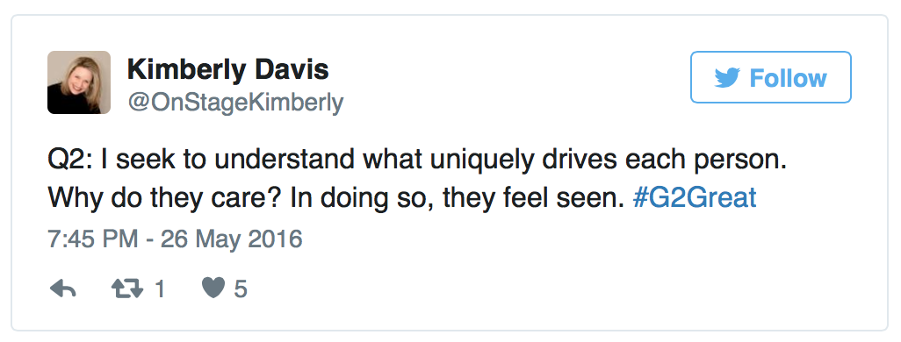This screenshot has height=342, width=901.
Task: Open Kimberly Davis's profile photo
Action: (x=79, y=82)
